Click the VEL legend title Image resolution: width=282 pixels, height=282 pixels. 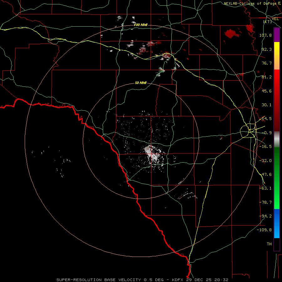click(275, 19)
